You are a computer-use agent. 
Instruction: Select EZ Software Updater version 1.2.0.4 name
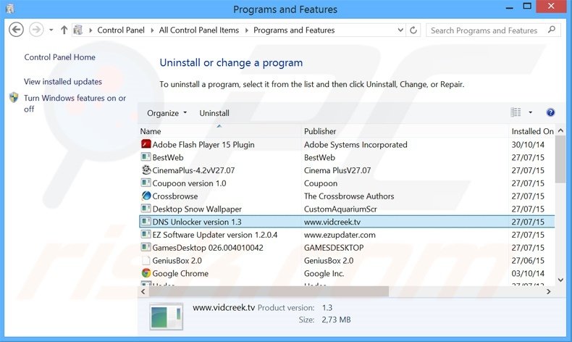pyautogui.click(x=215, y=235)
